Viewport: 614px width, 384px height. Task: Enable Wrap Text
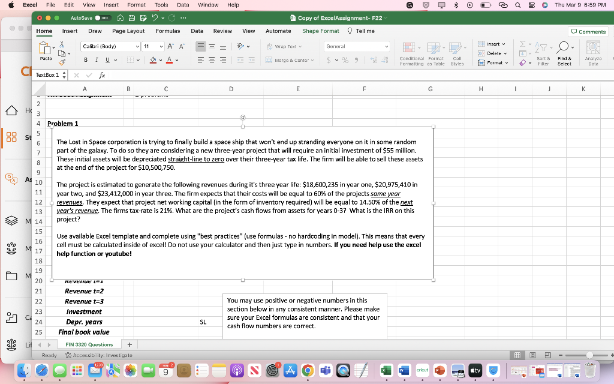[285, 46]
